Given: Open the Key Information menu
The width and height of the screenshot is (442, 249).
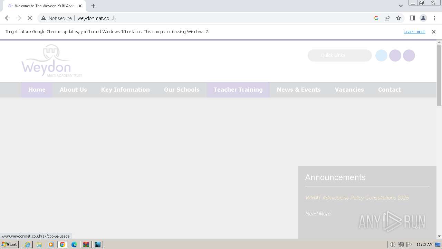Looking at the screenshot, I should (125, 90).
